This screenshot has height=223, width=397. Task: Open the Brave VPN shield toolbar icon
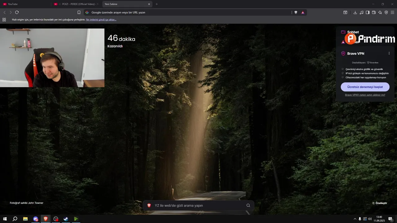coord(386,12)
